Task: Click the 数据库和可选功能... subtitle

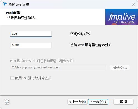Action: point(22,18)
